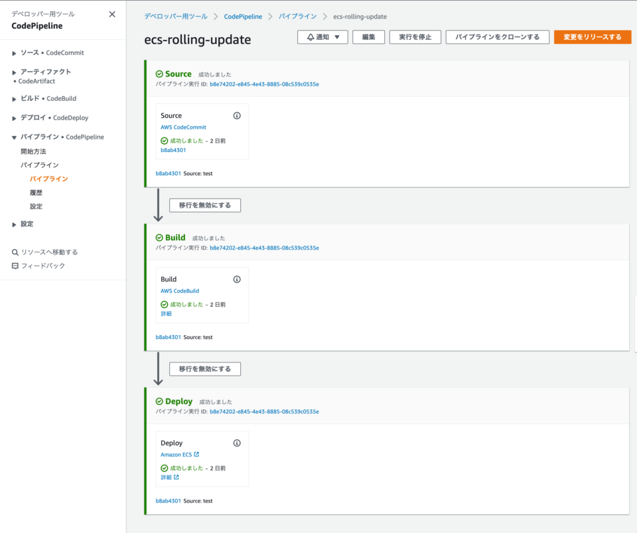The width and height of the screenshot is (637, 533).
Task: Open Amazon ECS external link icon
Action: [196, 455]
